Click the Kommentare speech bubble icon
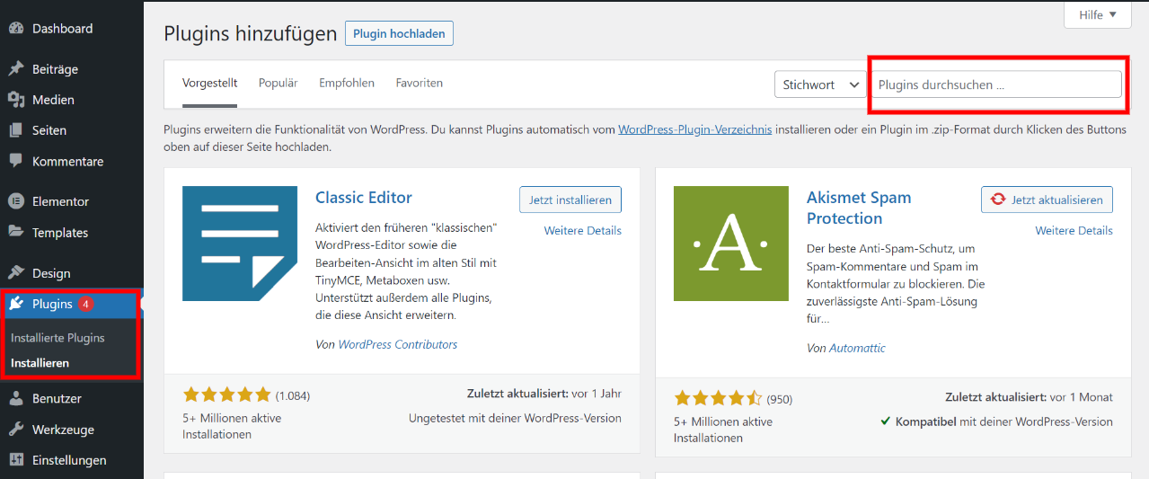The height and width of the screenshot is (479, 1149). click(16, 162)
